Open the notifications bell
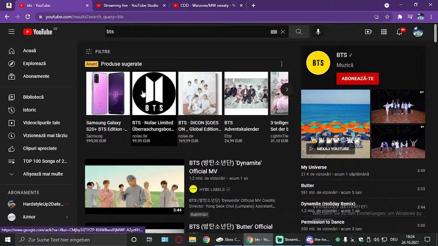The height and width of the screenshot is (246, 438). tap(399, 32)
